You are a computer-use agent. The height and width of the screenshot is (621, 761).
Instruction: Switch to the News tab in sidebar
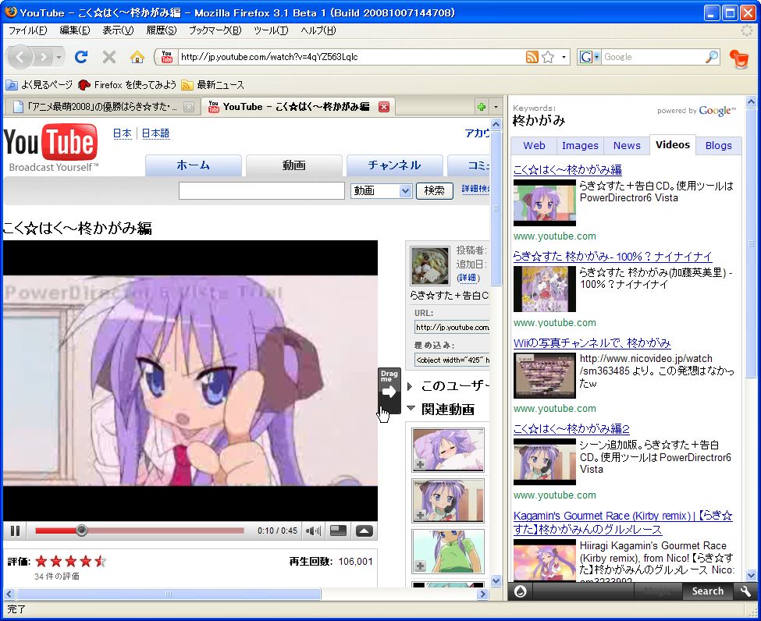point(627,146)
